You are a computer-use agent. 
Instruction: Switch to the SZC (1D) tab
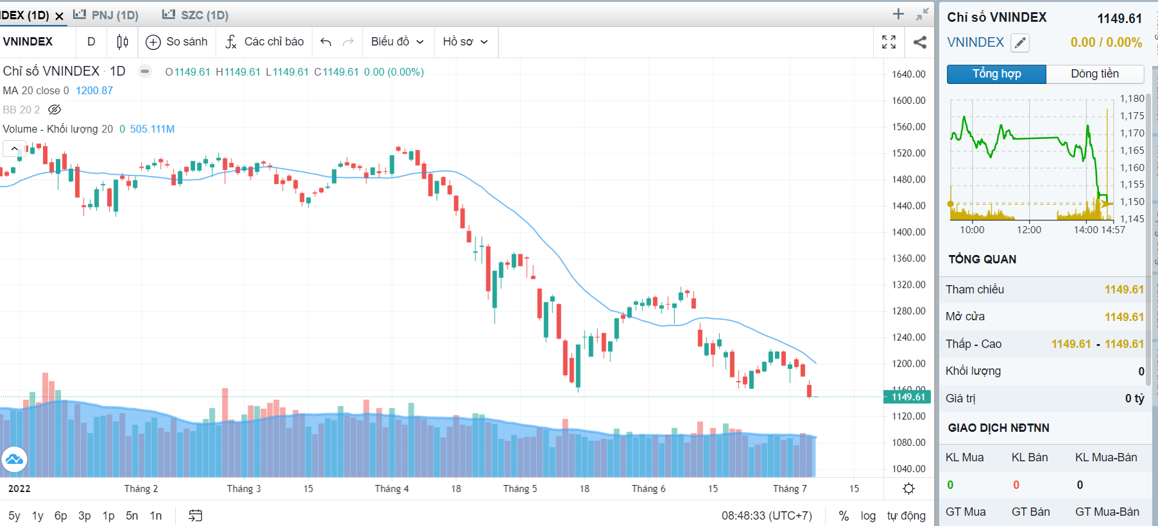tap(196, 15)
